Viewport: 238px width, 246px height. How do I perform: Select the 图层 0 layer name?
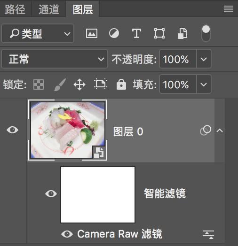point(128,131)
